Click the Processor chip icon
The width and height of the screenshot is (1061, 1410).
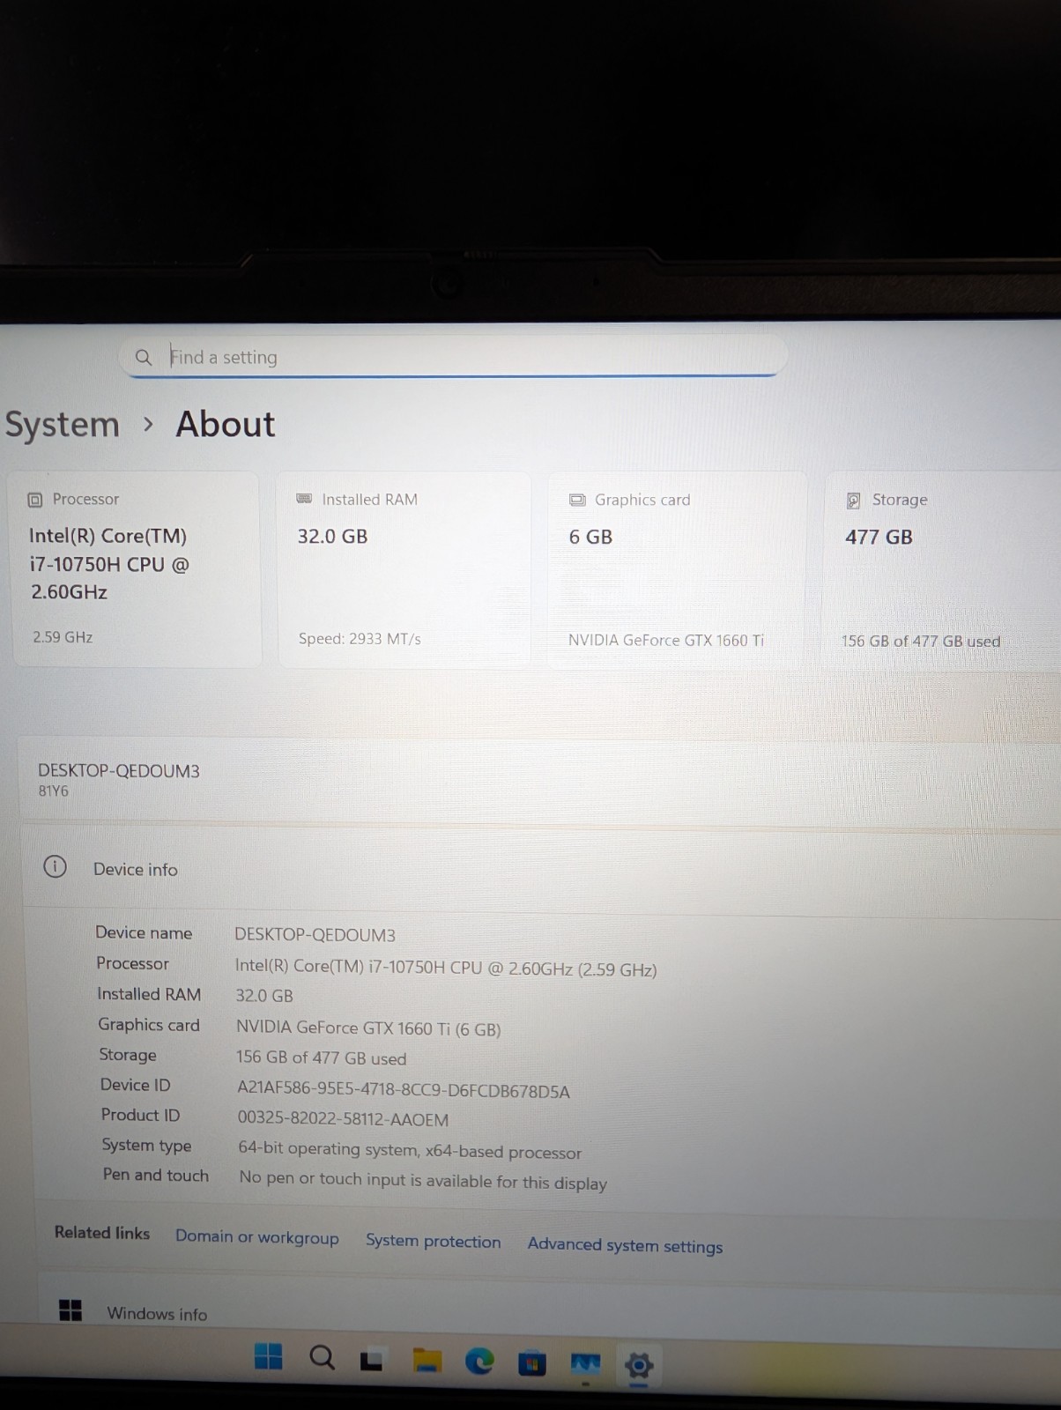(35, 500)
